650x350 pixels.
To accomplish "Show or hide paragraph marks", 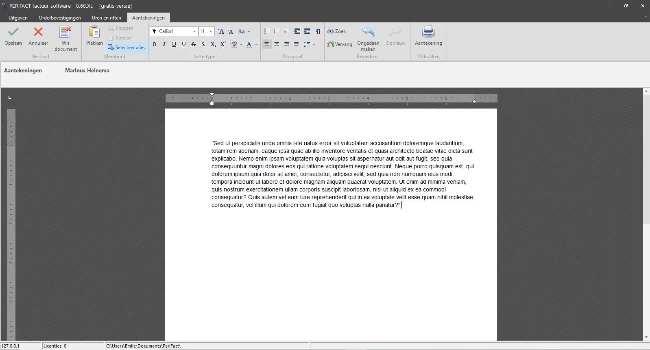I will (x=318, y=31).
